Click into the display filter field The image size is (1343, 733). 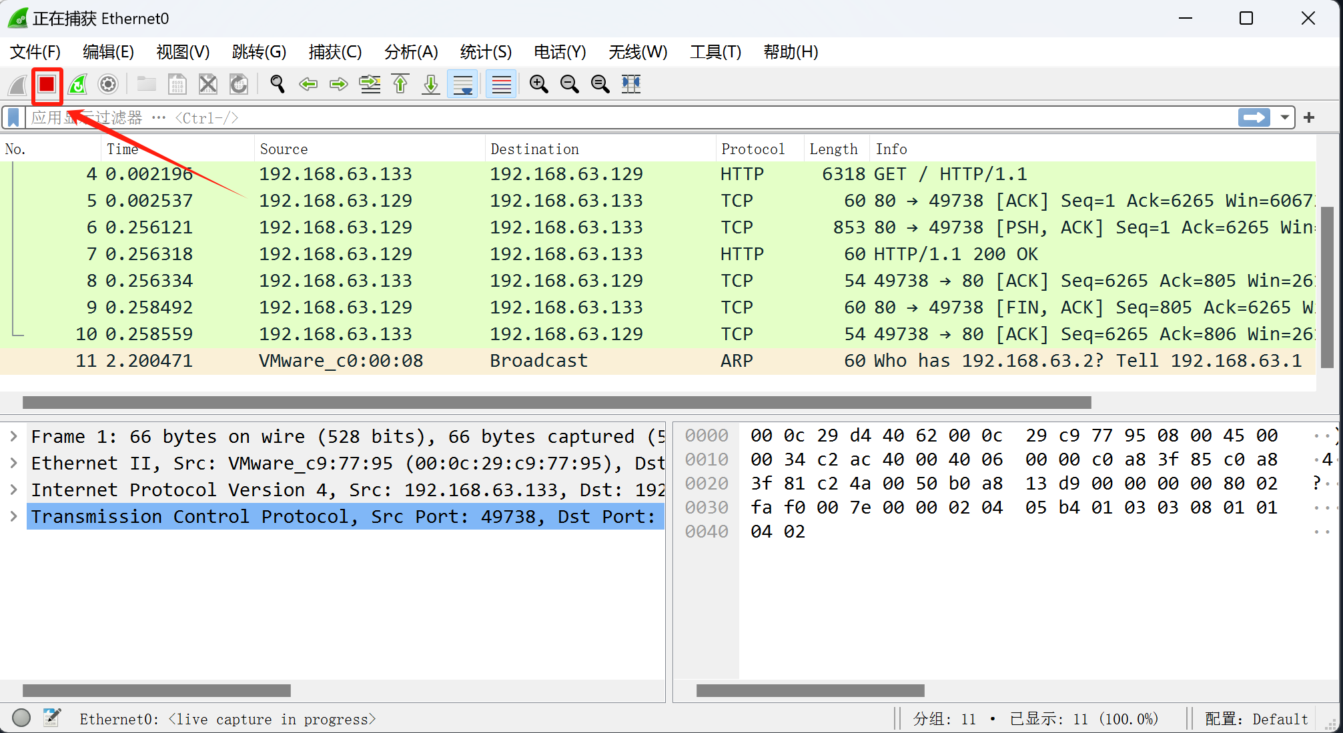point(600,118)
